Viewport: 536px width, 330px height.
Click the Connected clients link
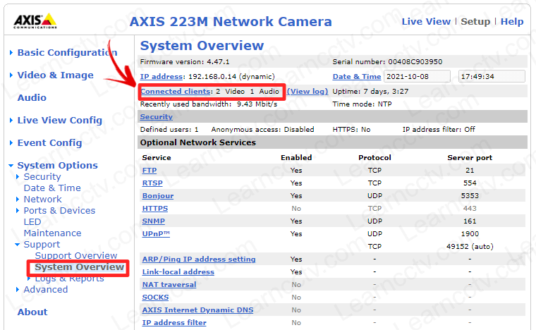tap(176, 92)
